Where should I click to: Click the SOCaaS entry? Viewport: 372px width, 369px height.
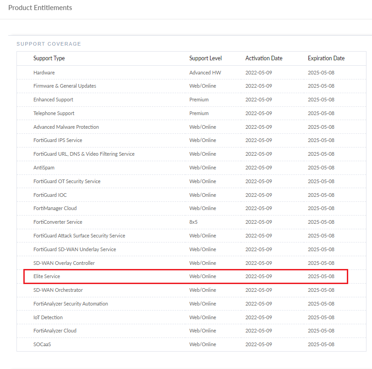(42, 344)
